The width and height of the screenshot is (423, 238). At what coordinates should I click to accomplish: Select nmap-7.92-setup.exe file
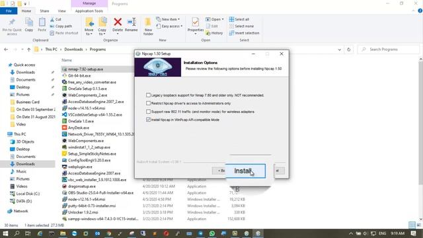click(x=85, y=69)
